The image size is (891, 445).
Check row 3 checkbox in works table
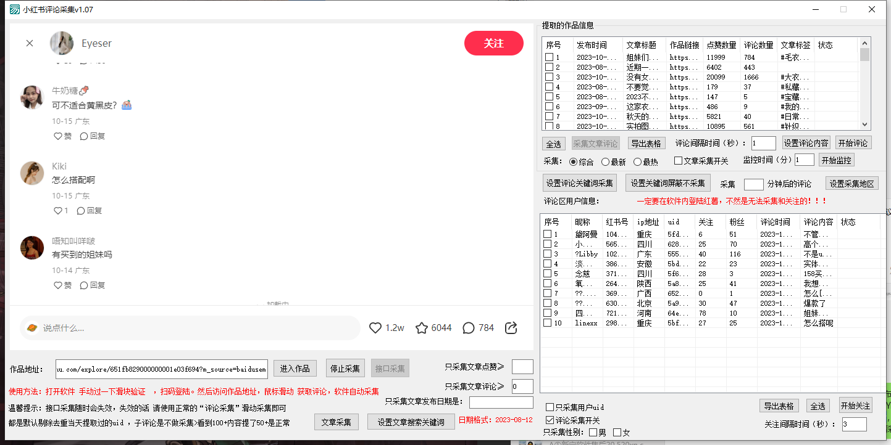tap(550, 77)
